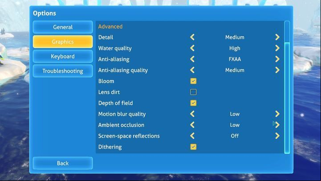Uncheck the Dithering option
The image size is (321, 181).
(x=193, y=147)
